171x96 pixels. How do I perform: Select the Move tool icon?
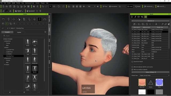coord(54,6)
